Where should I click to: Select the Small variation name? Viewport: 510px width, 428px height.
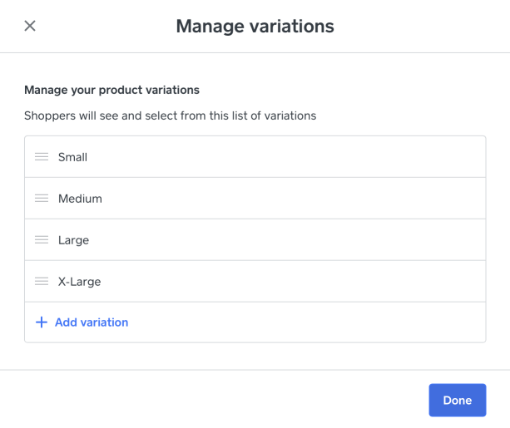(x=72, y=157)
